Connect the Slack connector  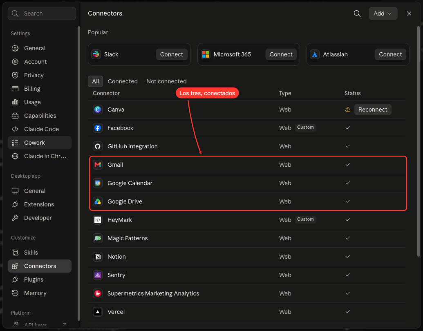pos(172,54)
